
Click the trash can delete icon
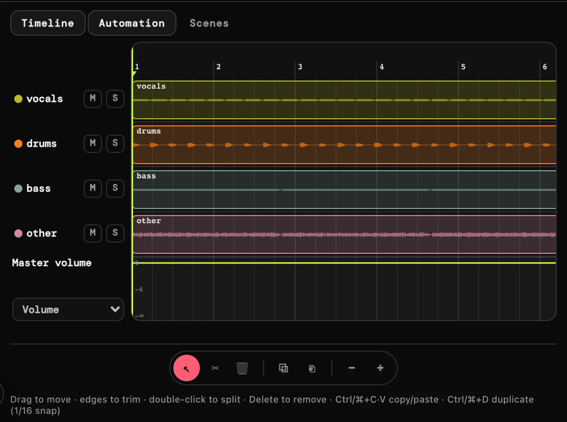click(x=242, y=368)
